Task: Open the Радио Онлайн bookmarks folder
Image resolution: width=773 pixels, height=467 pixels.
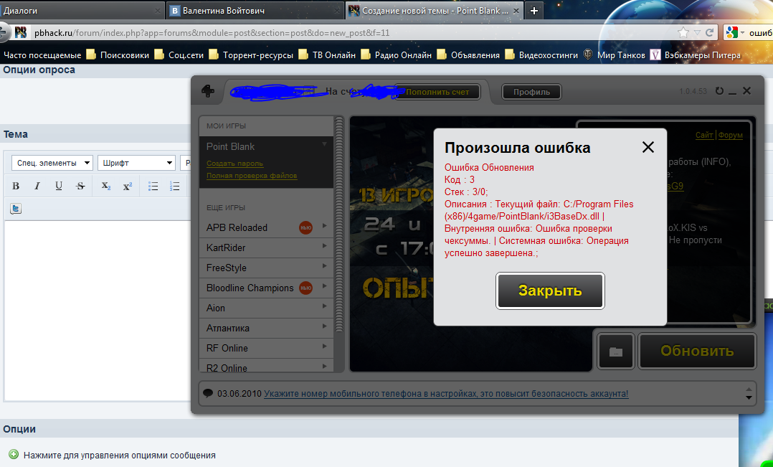Action: (396, 55)
